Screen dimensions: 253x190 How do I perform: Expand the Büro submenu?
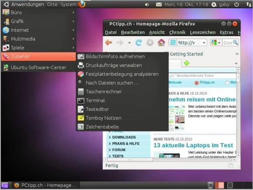[38, 12]
